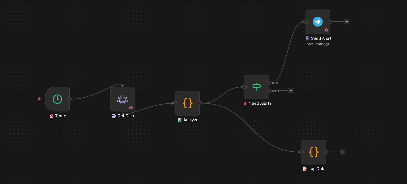Click the red download icon on Get Data

(131, 107)
